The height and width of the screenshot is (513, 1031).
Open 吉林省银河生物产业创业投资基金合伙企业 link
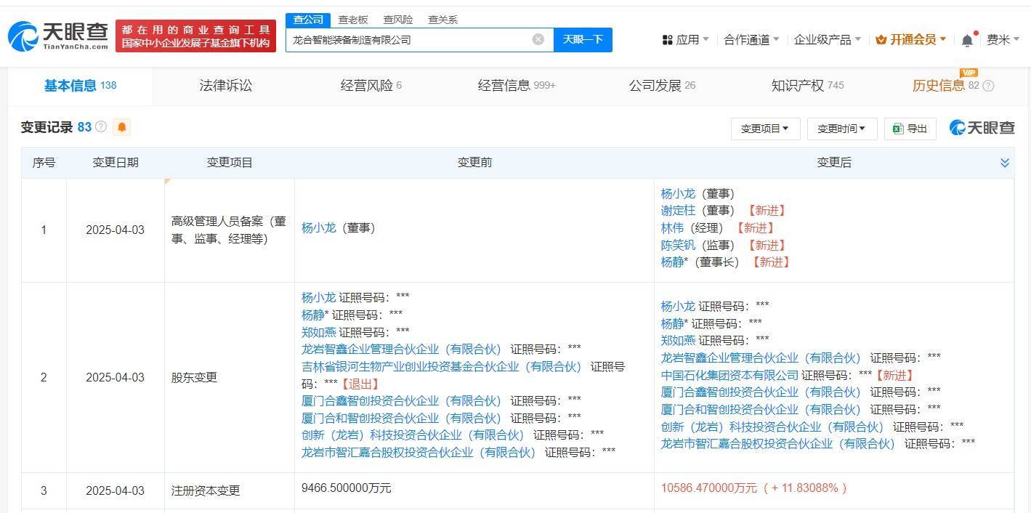tap(442, 367)
